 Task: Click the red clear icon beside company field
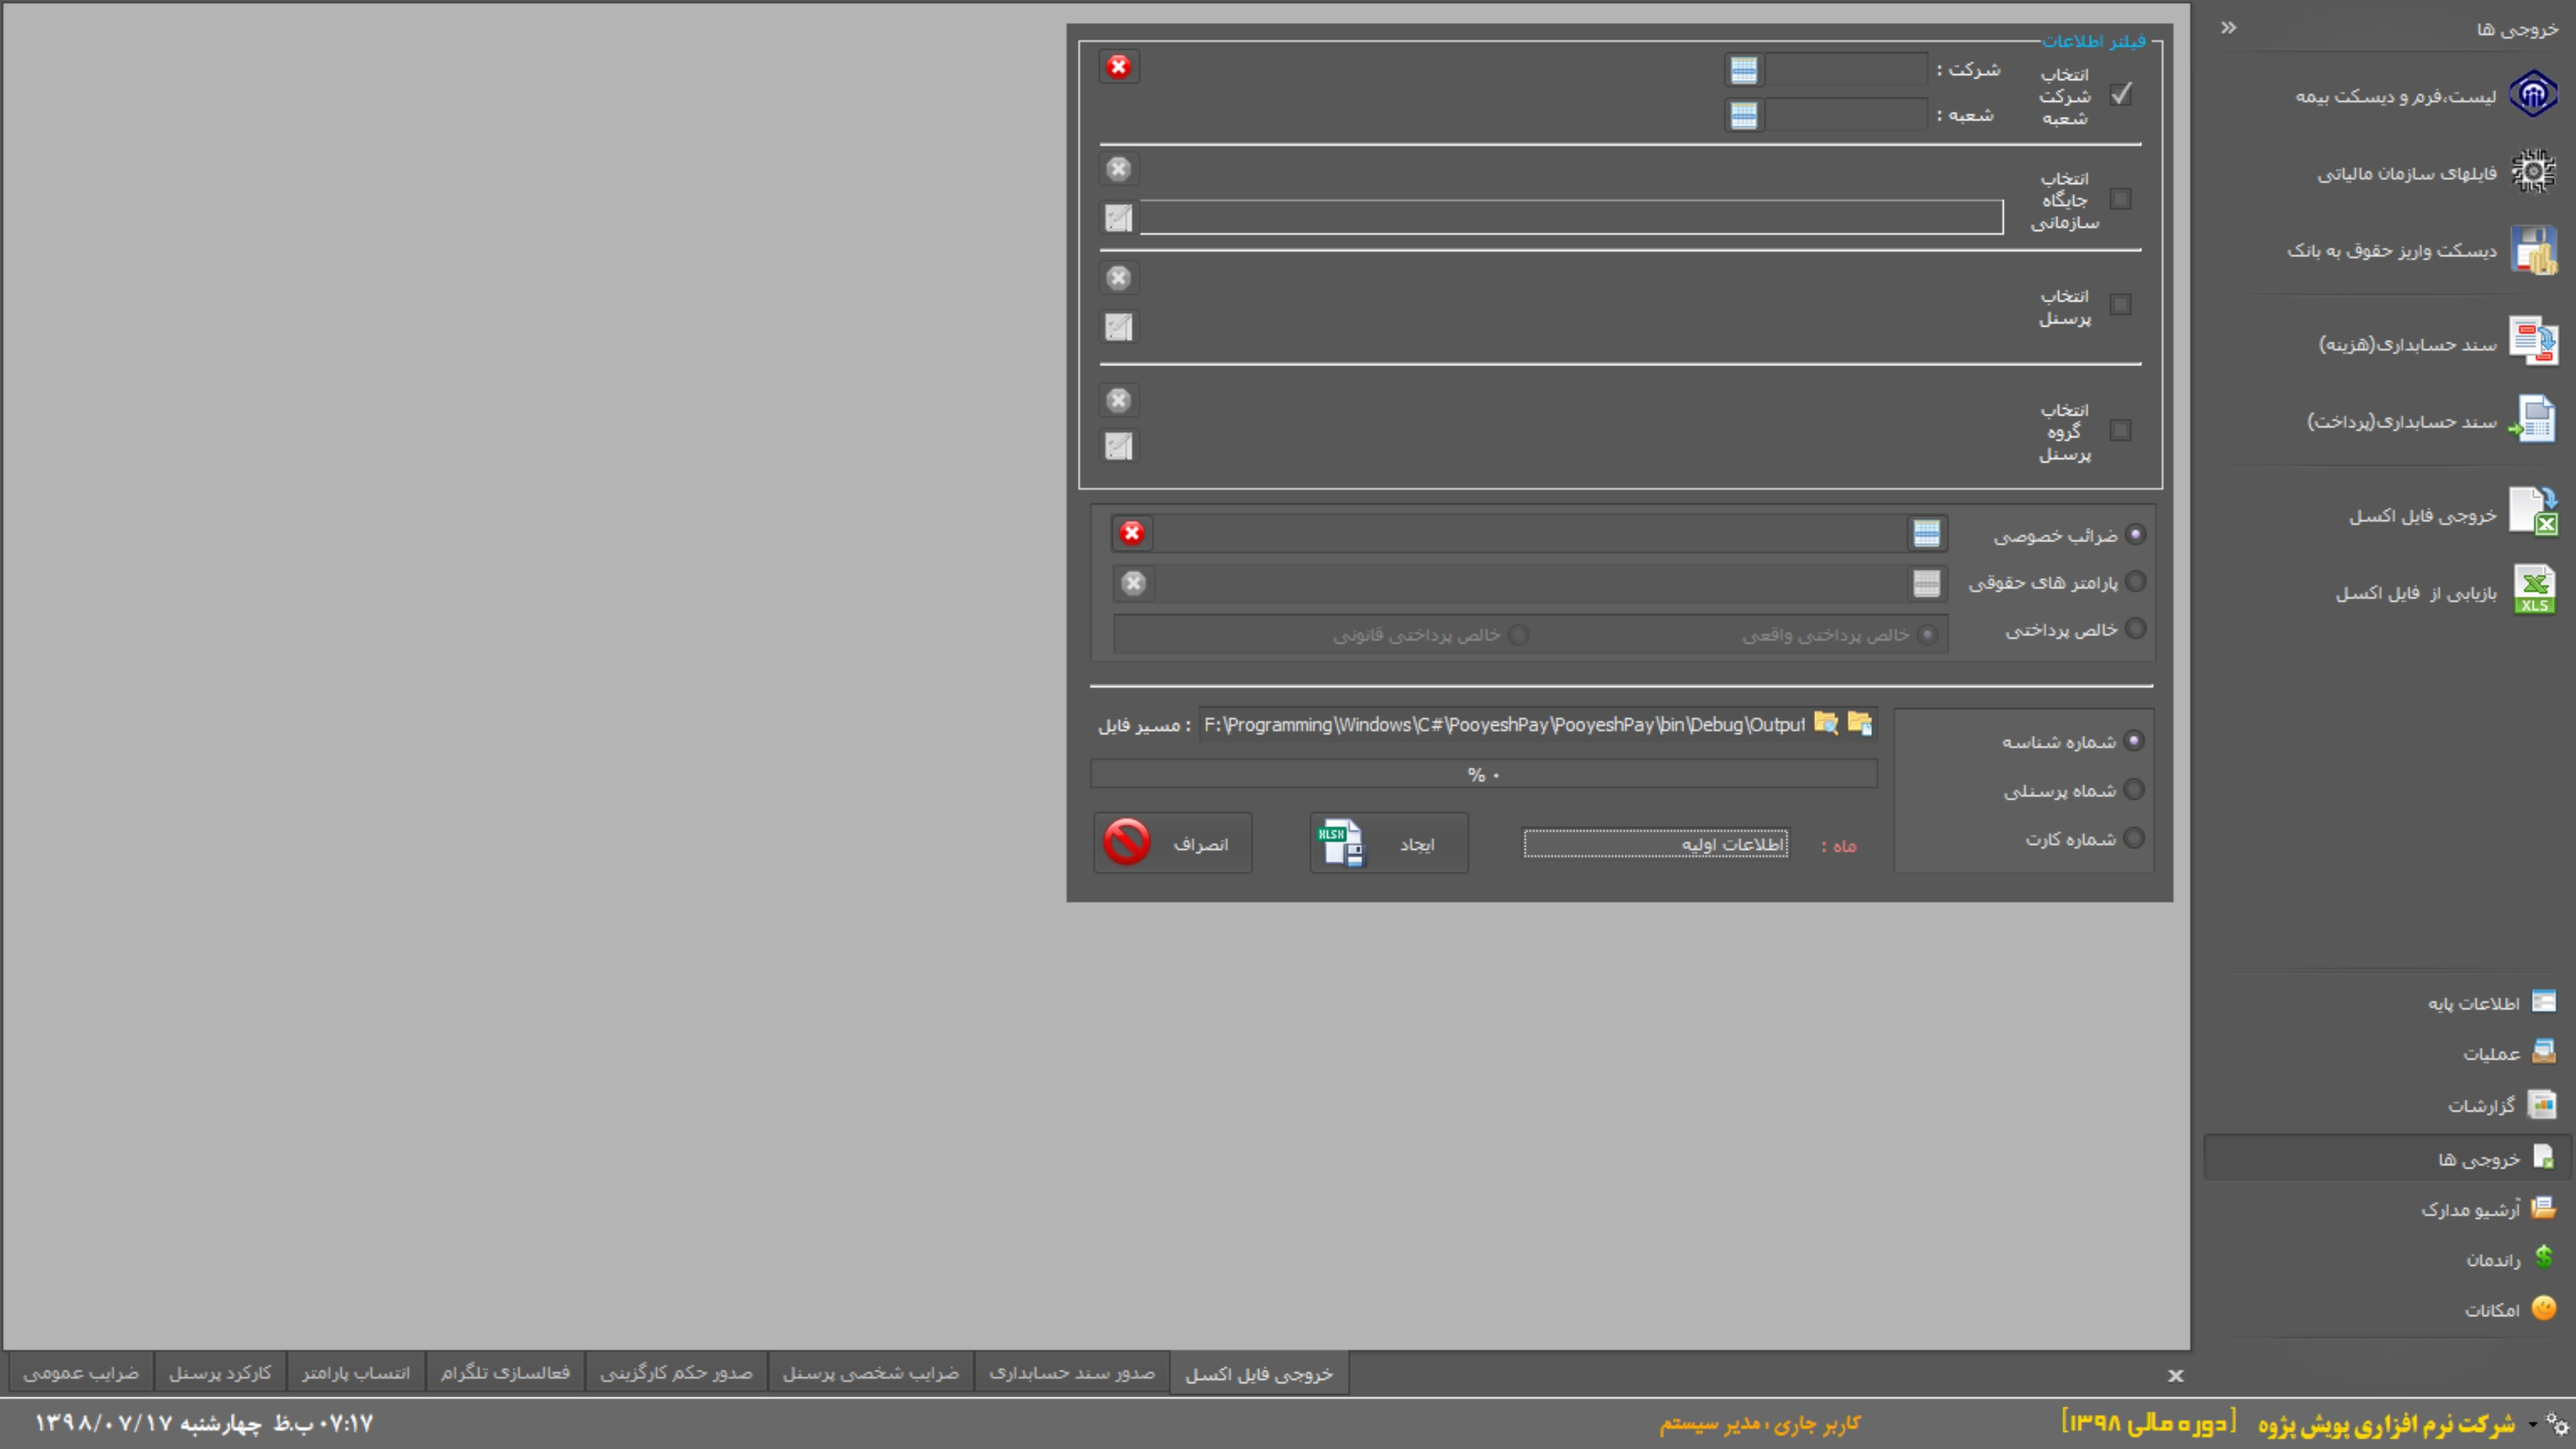tap(1118, 67)
